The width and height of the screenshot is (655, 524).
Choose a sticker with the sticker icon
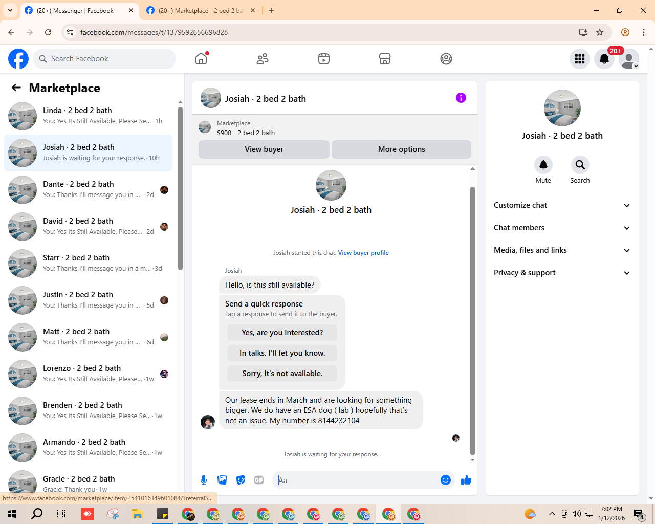[241, 480]
